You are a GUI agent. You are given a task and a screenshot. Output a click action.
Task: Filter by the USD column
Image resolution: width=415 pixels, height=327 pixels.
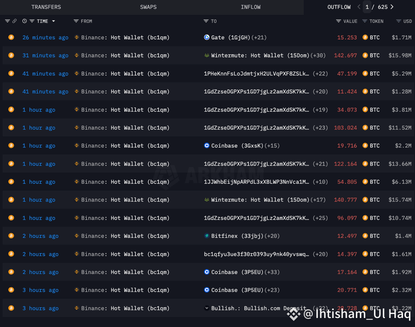398,21
